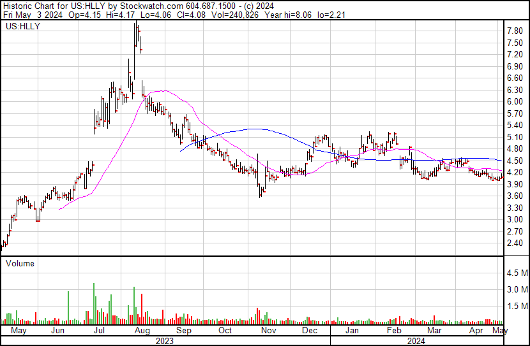The height and width of the screenshot is (346, 530).
Task: Select the Mar month label on the timeline
Action: tap(434, 331)
